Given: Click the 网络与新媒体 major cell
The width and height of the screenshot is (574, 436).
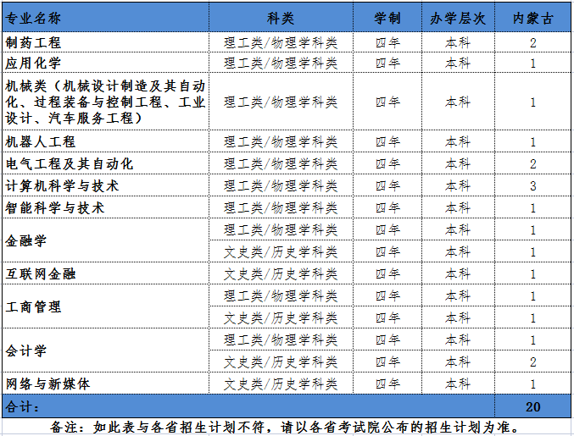Looking at the screenshot, I should 106,384.
